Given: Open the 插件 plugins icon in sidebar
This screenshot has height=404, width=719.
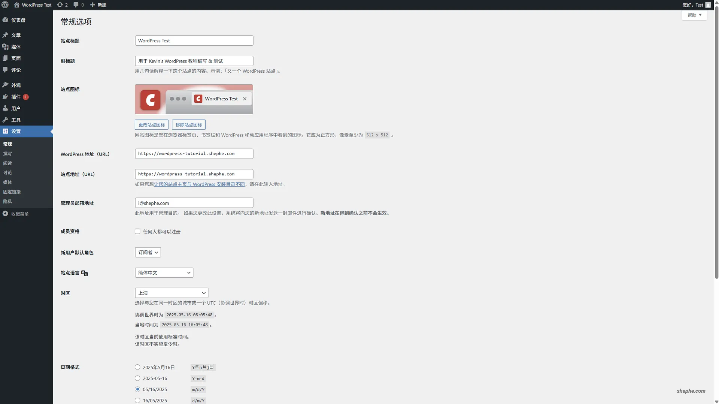Looking at the screenshot, I should 5,97.
